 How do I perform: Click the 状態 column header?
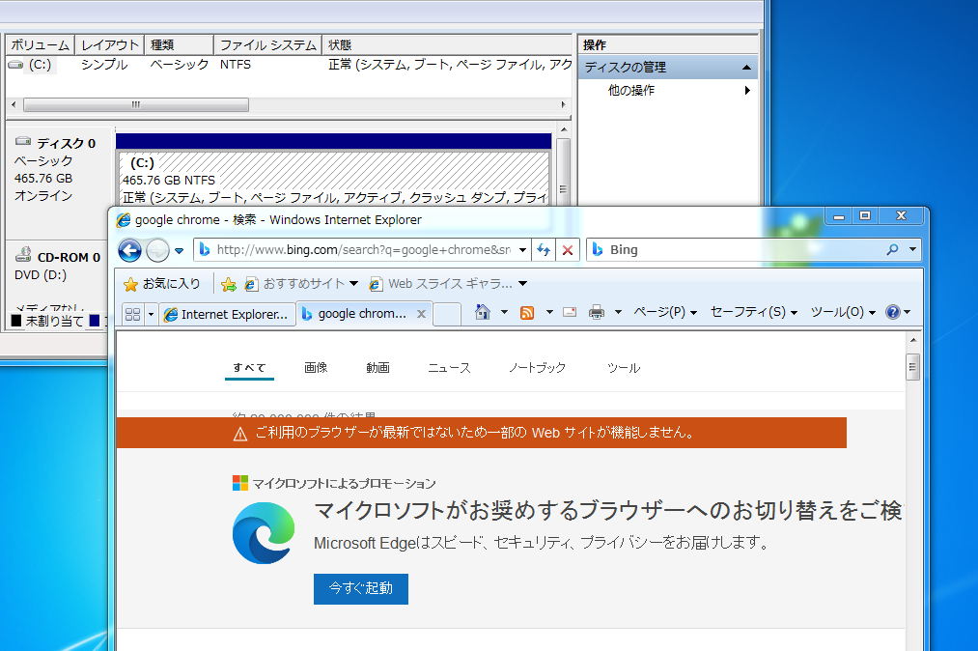[447, 45]
